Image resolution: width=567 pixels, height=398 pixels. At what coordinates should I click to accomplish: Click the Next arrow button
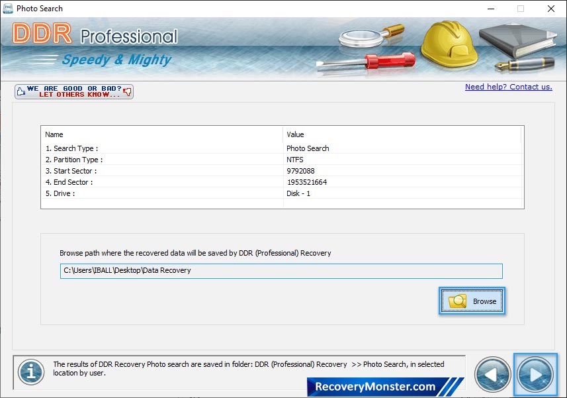(535, 374)
